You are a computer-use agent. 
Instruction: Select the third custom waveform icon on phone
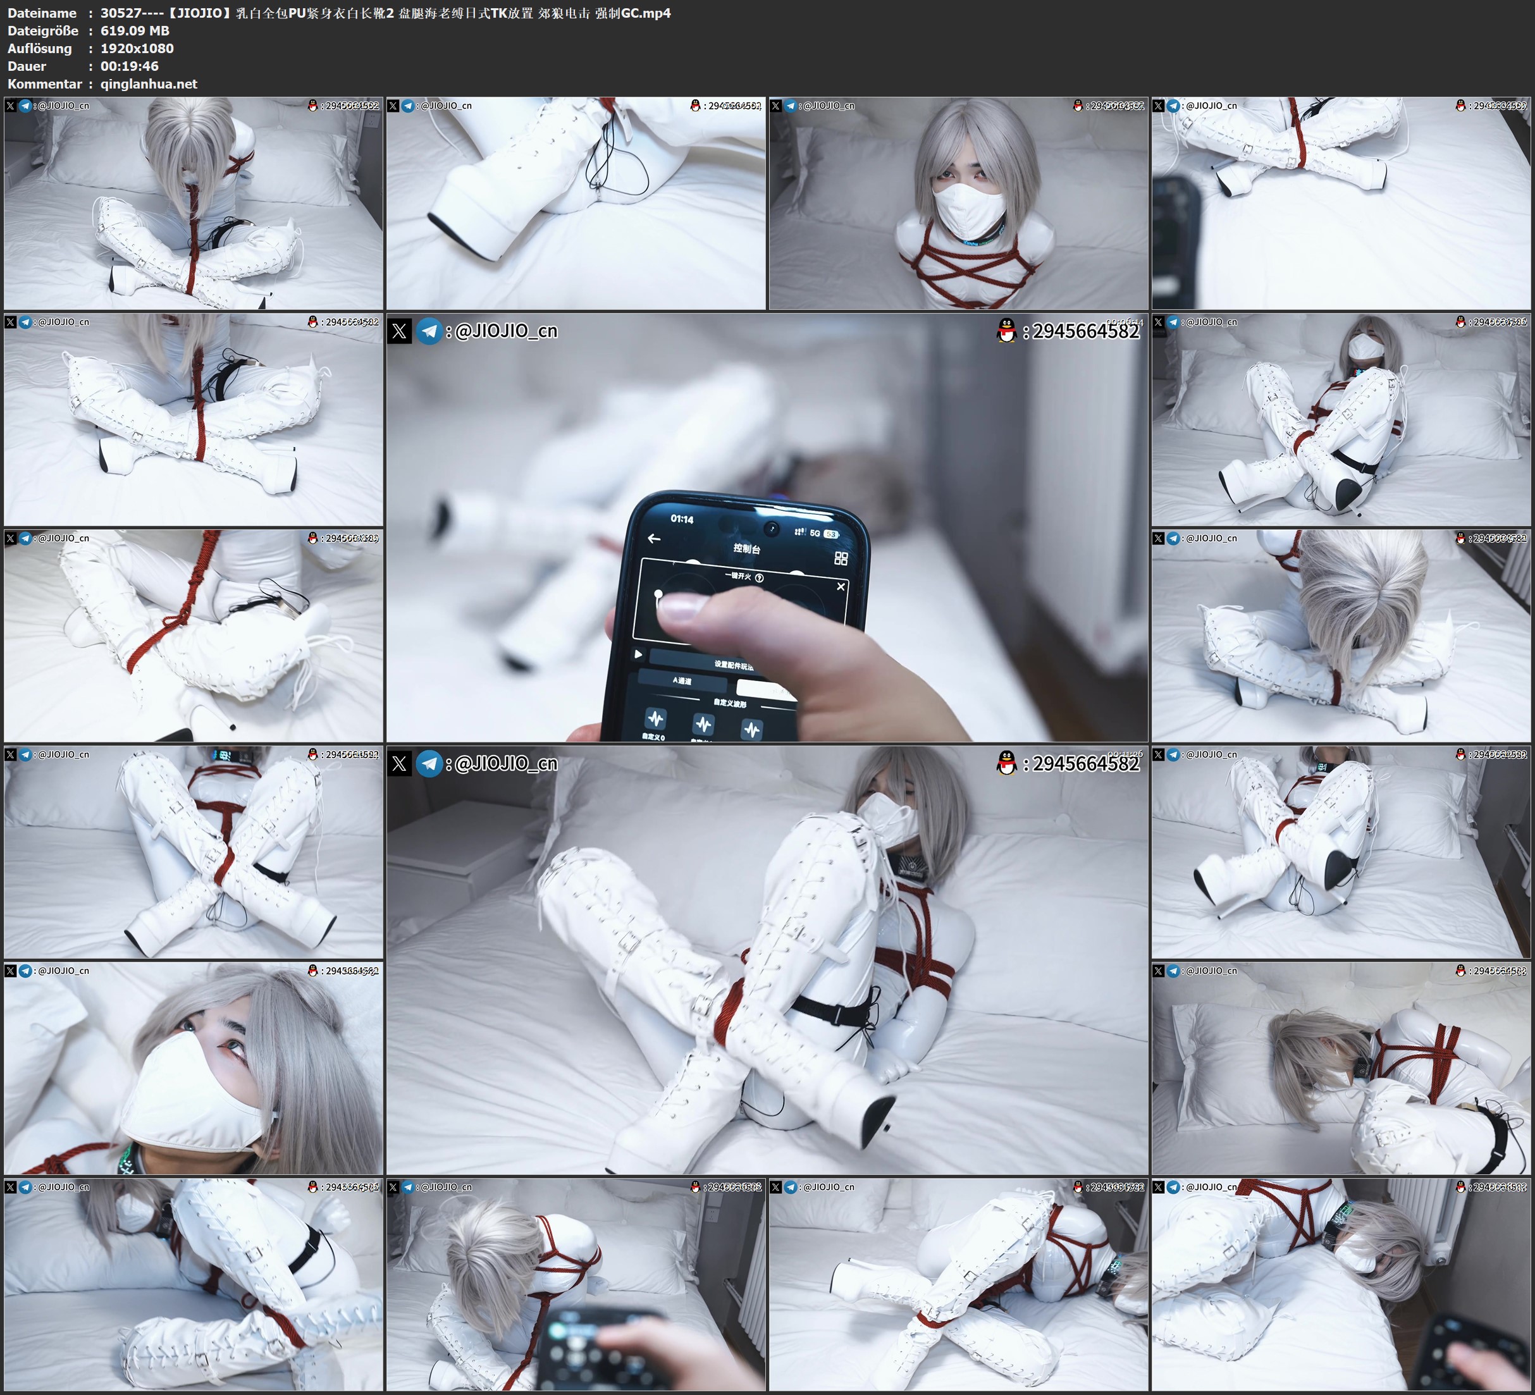pos(751,730)
